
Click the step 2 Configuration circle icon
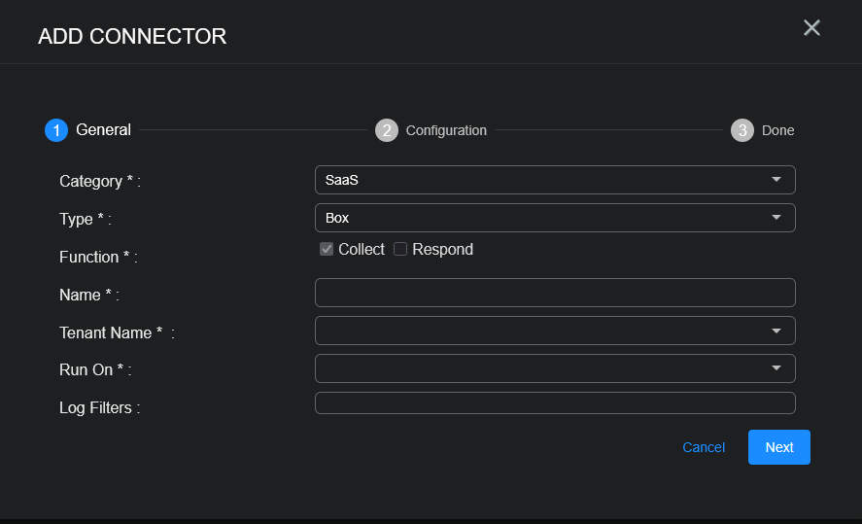coord(387,130)
